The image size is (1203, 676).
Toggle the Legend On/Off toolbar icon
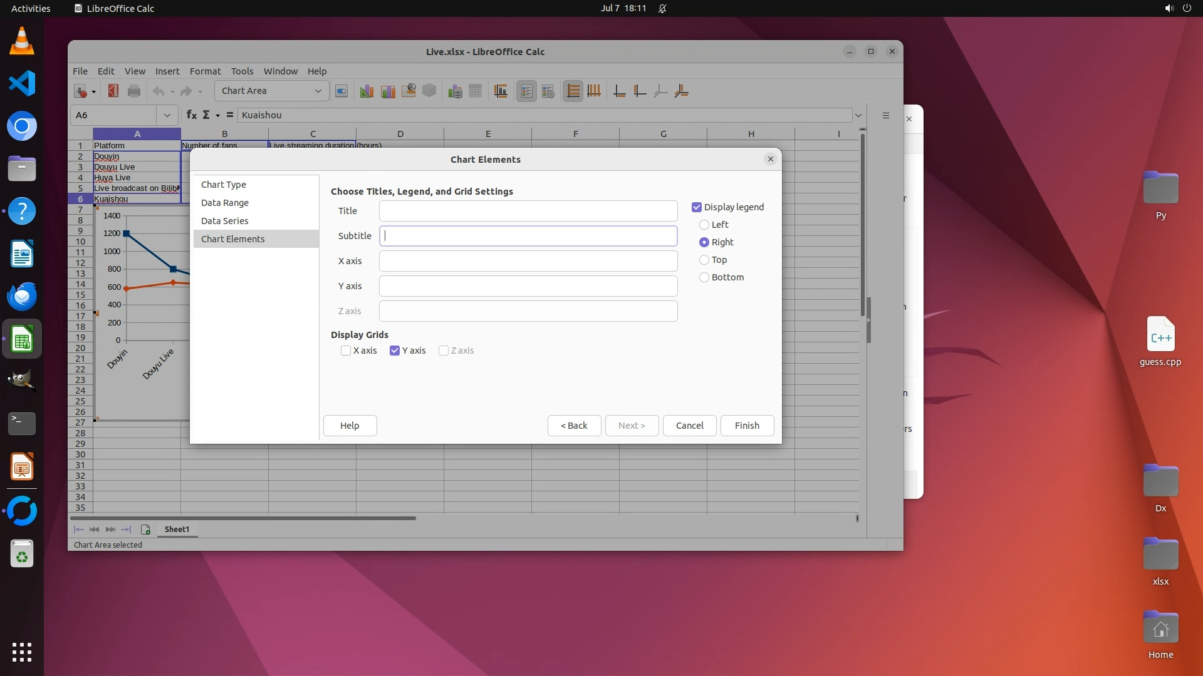coord(526,91)
